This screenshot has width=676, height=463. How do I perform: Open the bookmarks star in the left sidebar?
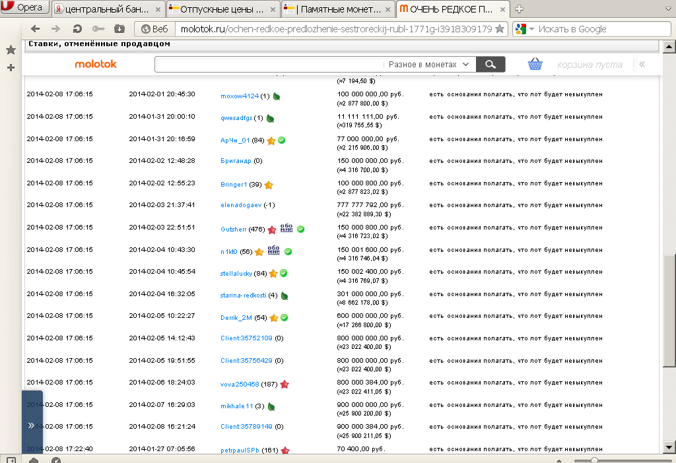click(11, 50)
